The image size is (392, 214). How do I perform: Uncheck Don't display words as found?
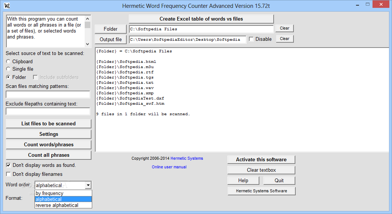tap(9, 165)
